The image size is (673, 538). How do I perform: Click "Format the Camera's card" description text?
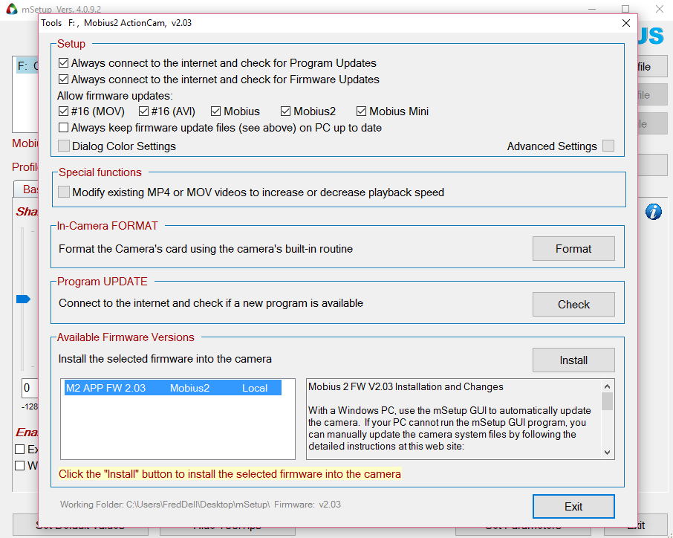tap(206, 249)
